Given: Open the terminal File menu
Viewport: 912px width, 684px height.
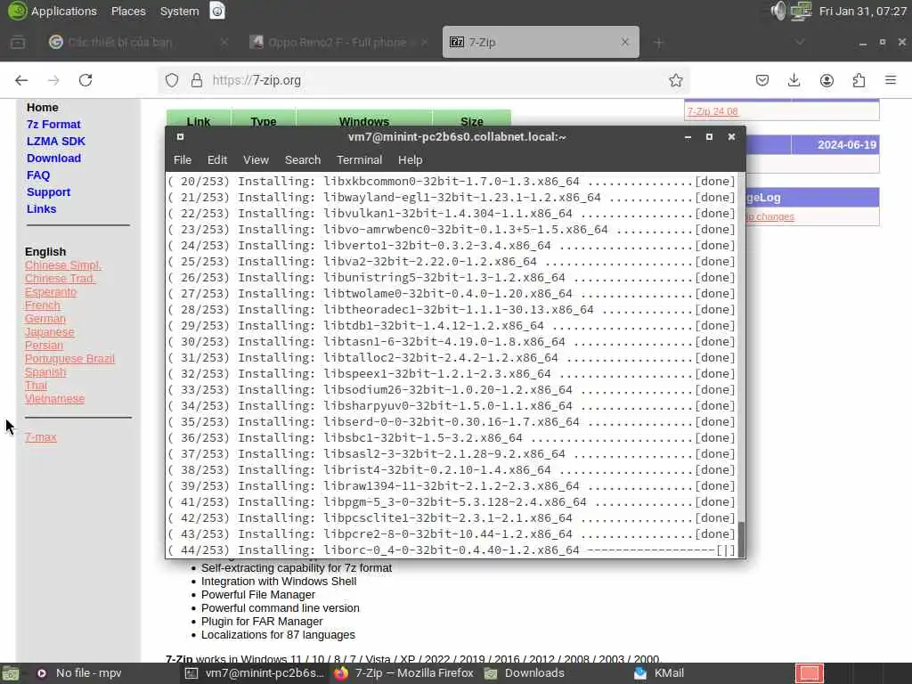Looking at the screenshot, I should click(x=182, y=160).
